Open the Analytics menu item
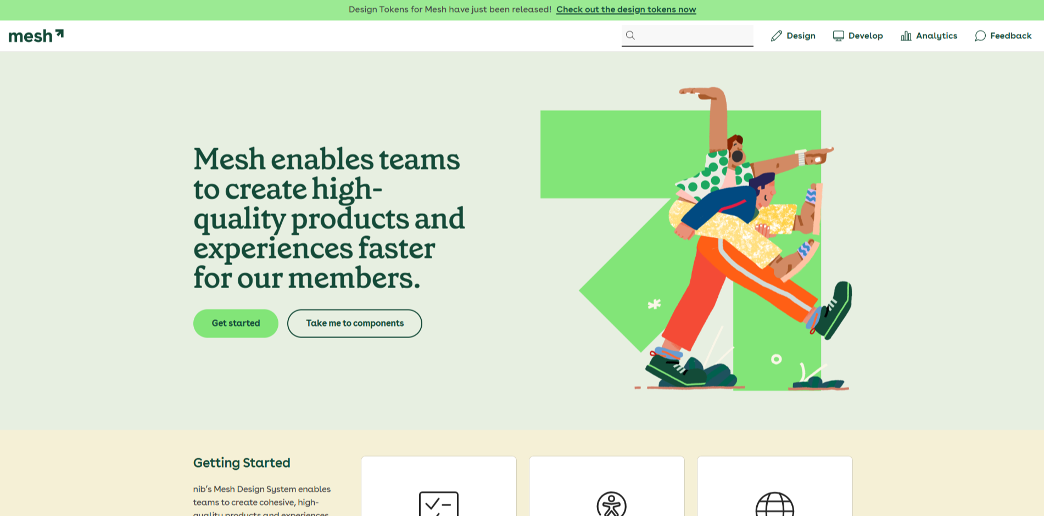The image size is (1044, 516). (929, 36)
